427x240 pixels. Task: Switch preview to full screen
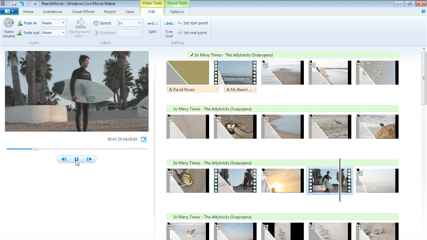(144, 140)
